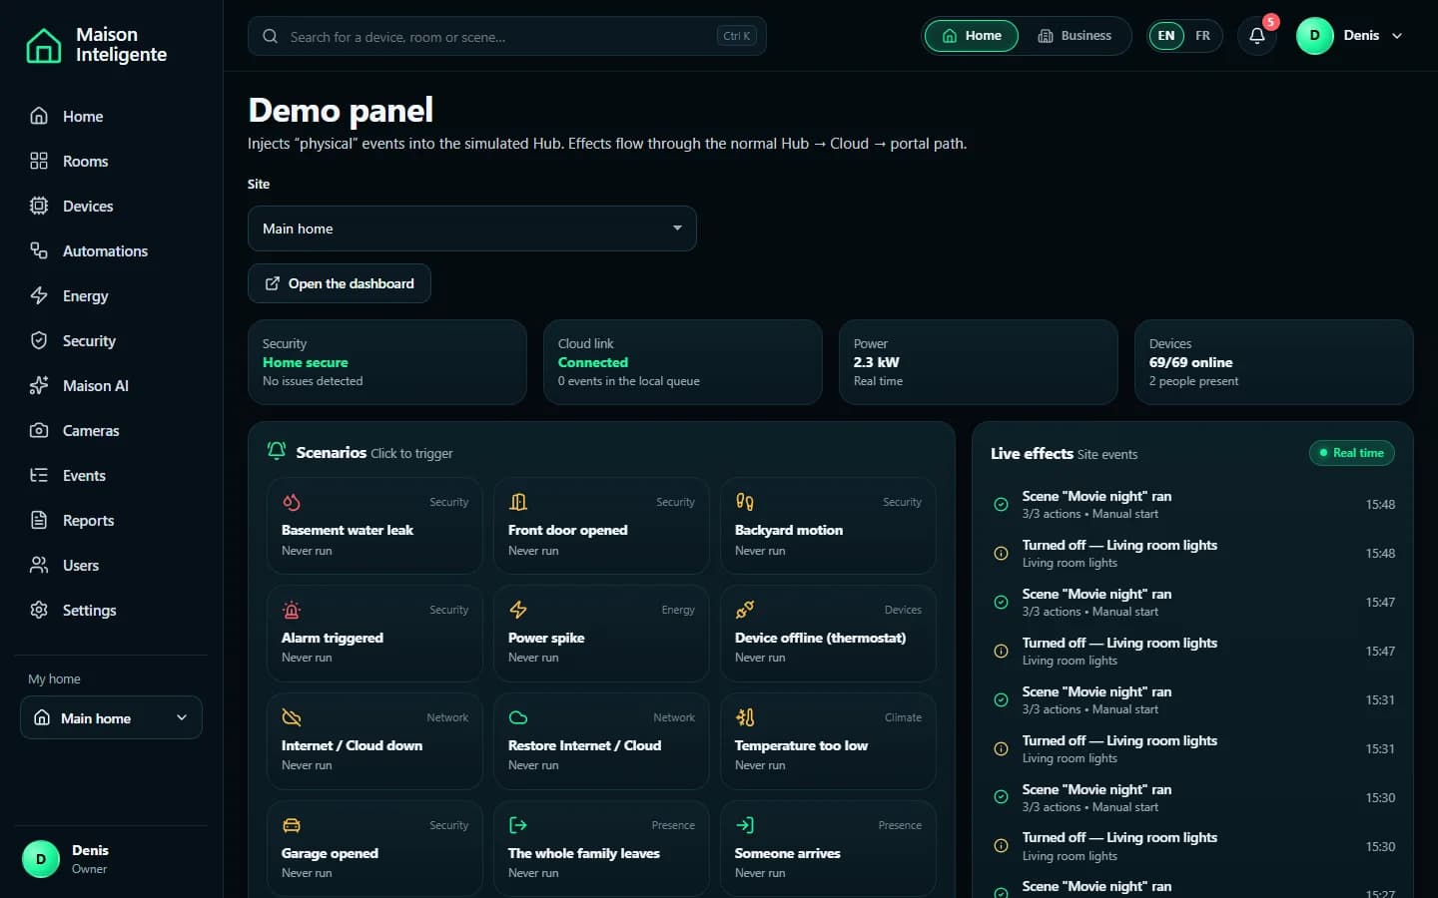Switch to Business mode toggle
This screenshot has height=898, width=1438.
(1075, 36)
